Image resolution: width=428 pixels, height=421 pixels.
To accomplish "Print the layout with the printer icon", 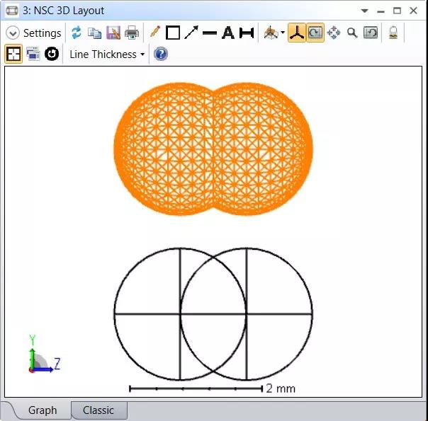I will (131, 33).
